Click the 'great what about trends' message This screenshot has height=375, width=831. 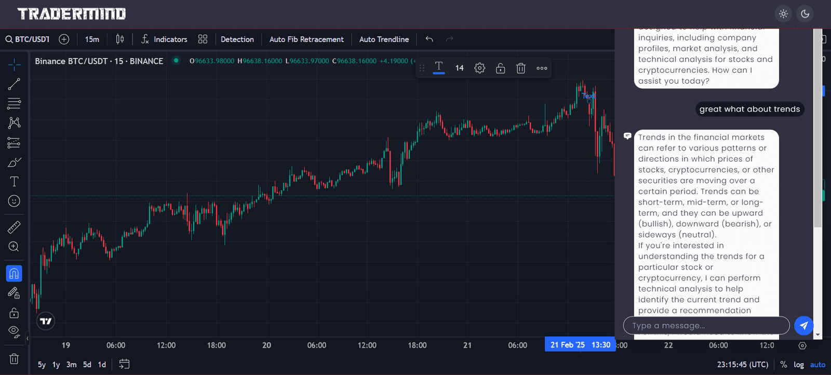[749, 109]
